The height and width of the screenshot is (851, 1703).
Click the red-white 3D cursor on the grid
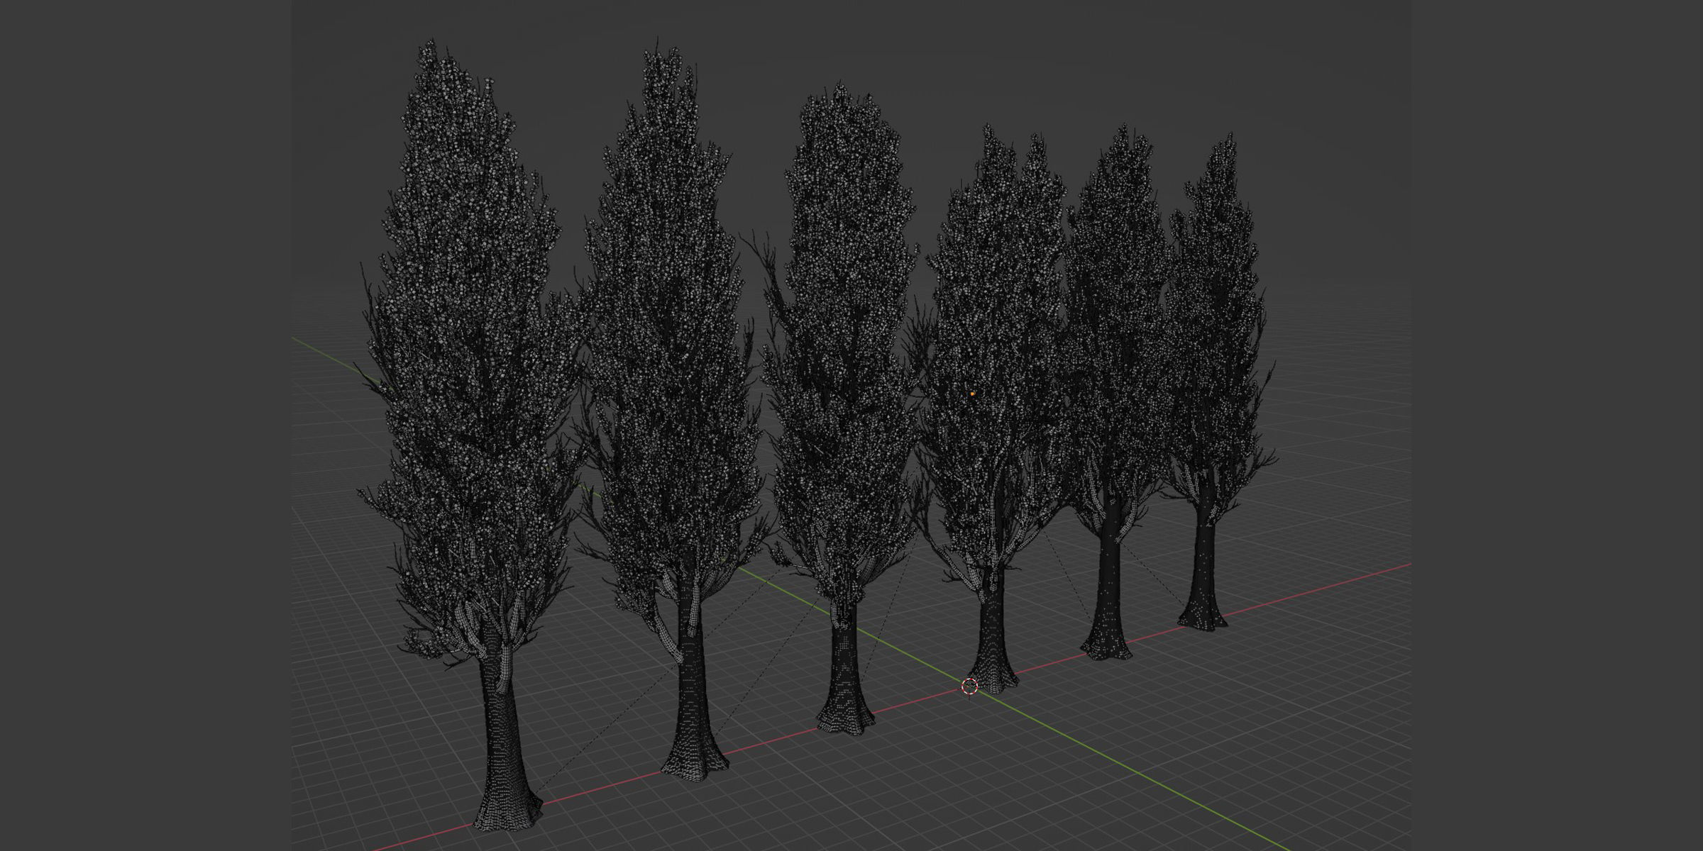coord(970,686)
